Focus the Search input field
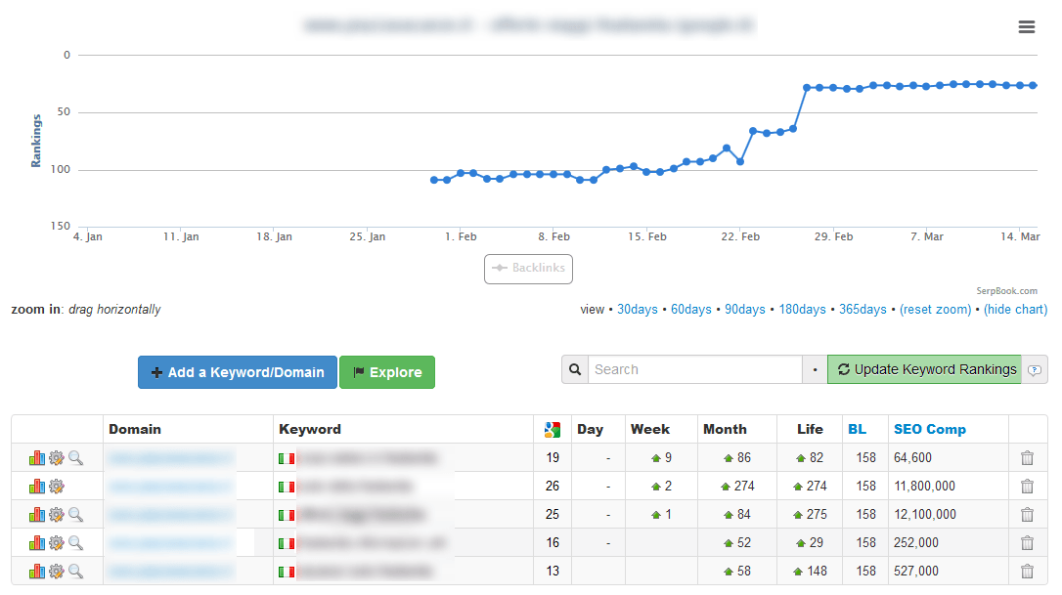 tap(695, 369)
